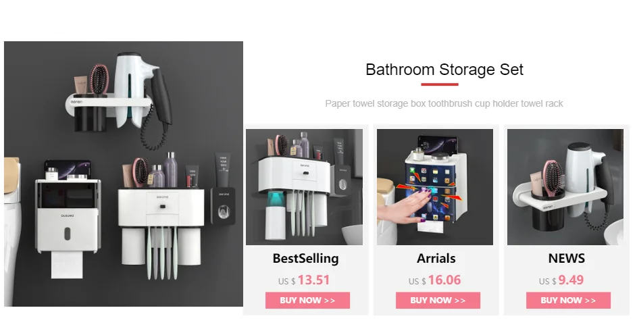The height and width of the screenshot is (333, 637).
Task: Click the Arrials BUY NOW button
Action: (x=438, y=301)
